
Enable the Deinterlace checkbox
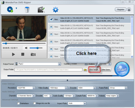(x=18, y=103)
